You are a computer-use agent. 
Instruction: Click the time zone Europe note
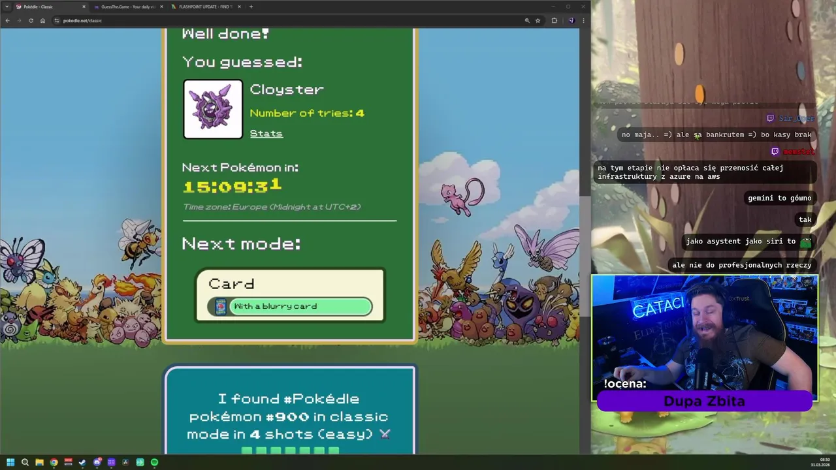pos(272,207)
